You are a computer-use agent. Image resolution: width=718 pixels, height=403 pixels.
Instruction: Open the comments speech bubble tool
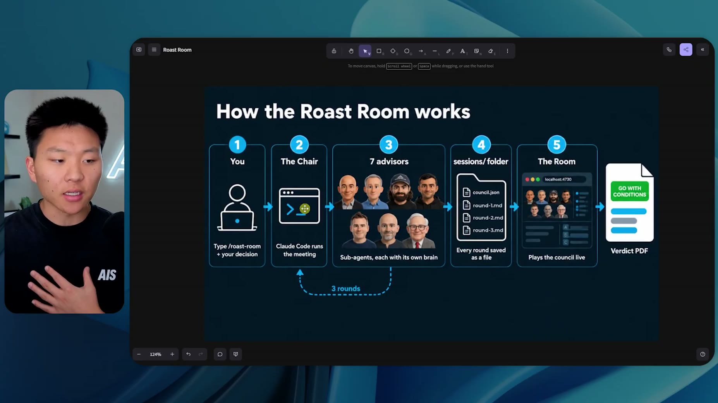[x=220, y=354]
